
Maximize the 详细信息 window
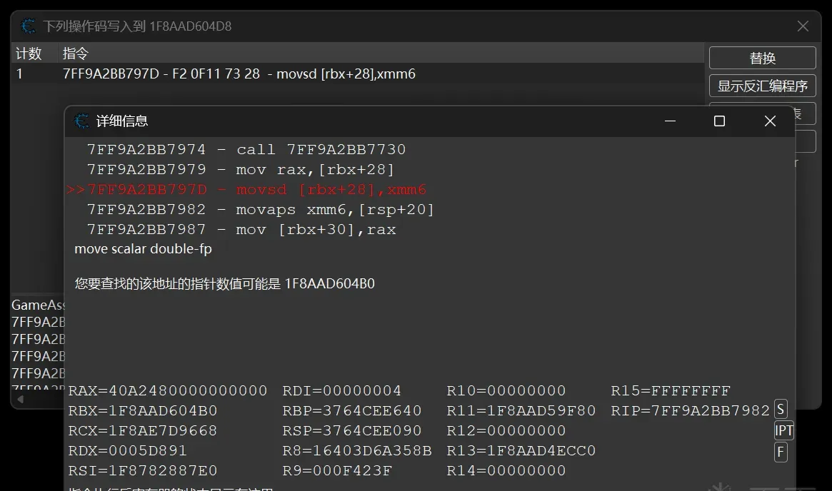[719, 121]
